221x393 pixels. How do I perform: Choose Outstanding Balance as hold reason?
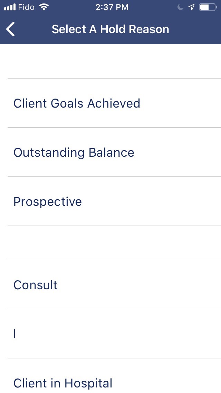(x=74, y=153)
